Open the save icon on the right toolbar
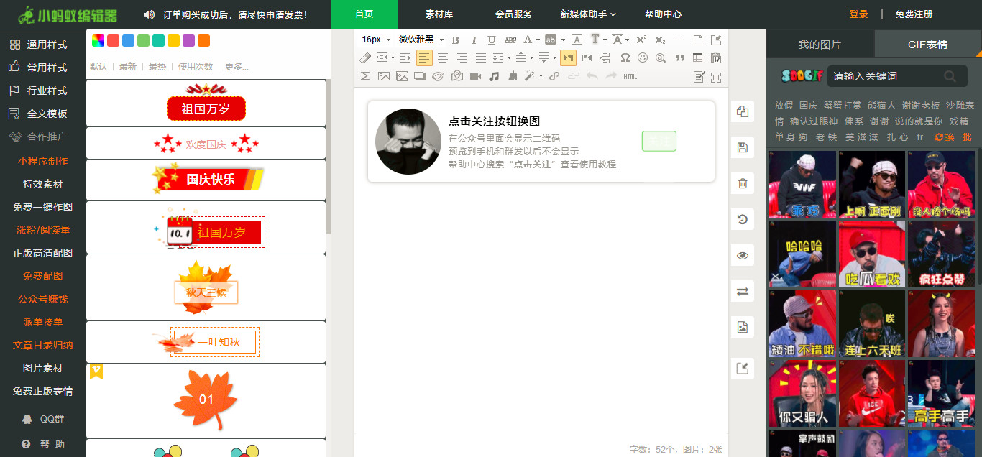The width and height of the screenshot is (982, 457). pyautogui.click(x=743, y=147)
